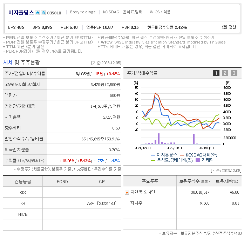Click the 9,660 treasury shares value

pyautogui.click(x=205, y=203)
